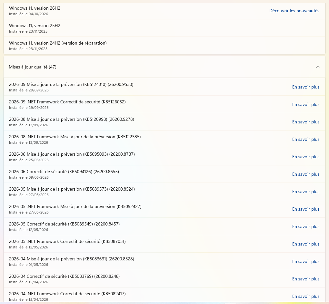
Task: Select the 2026-05 Correctif de sécurité (KB5089549) title
Action: 65,224
